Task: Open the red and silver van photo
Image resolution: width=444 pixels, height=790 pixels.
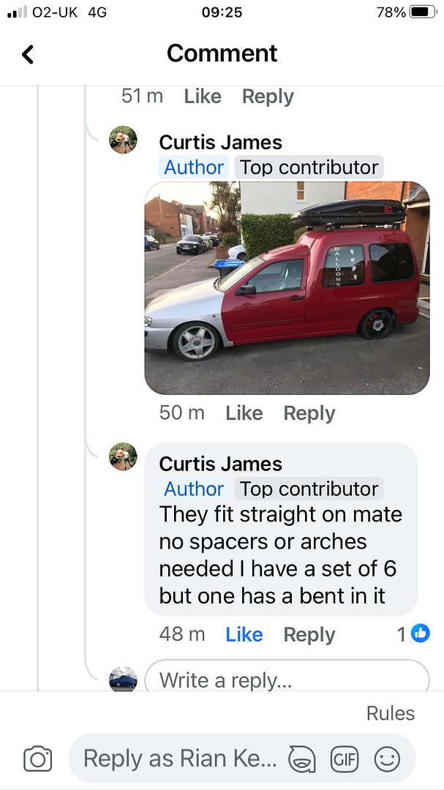Action: (287, 287)
